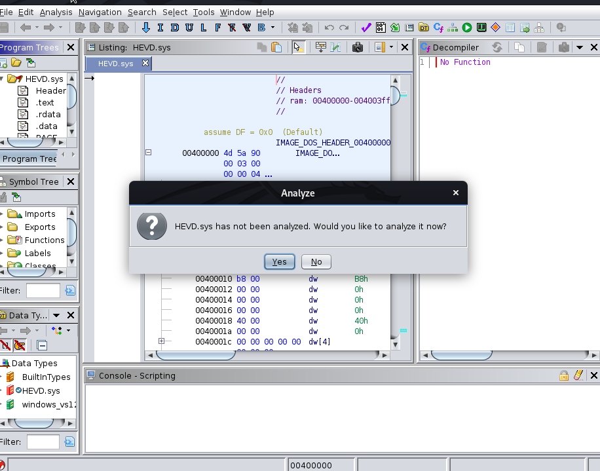Go to next Bookmark (B icon)
The height and width of the screenshot is (471, 600).
261,28
